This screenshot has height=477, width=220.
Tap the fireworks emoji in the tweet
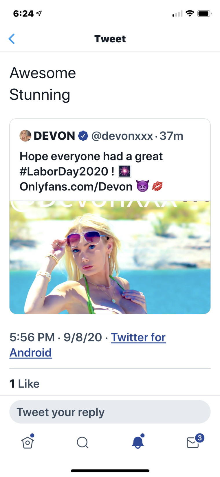pyautogui.click(x=124, y=171)
